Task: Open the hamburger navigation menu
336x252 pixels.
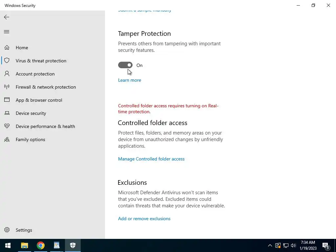Action: point(7,32)
